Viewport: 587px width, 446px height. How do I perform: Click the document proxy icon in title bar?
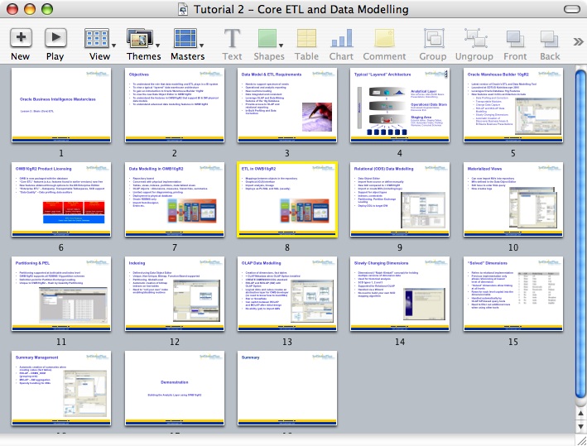(x=183, y=9)
